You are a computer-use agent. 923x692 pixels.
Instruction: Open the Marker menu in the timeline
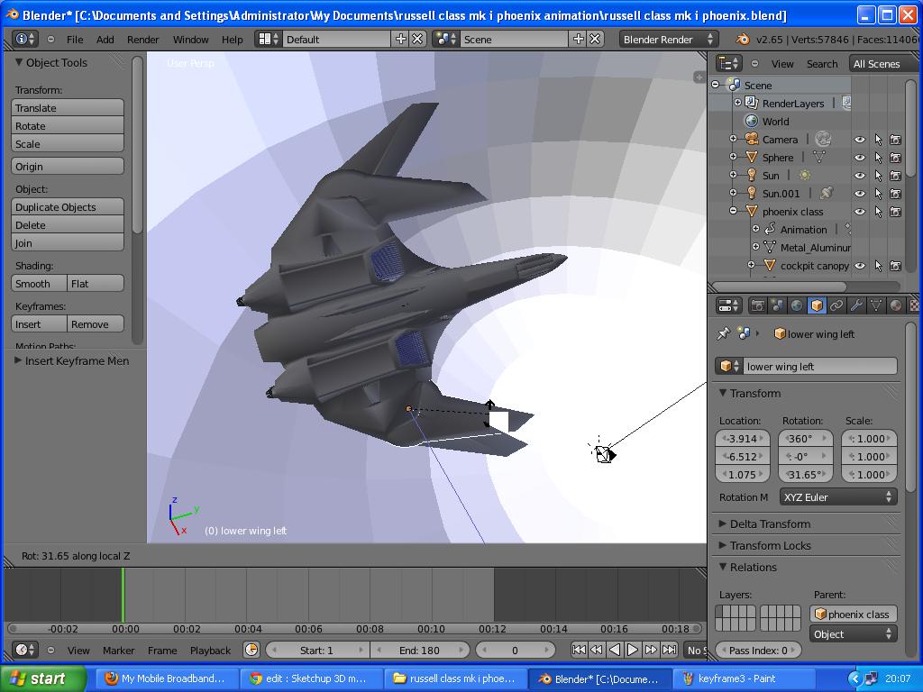tap(118, 650)
